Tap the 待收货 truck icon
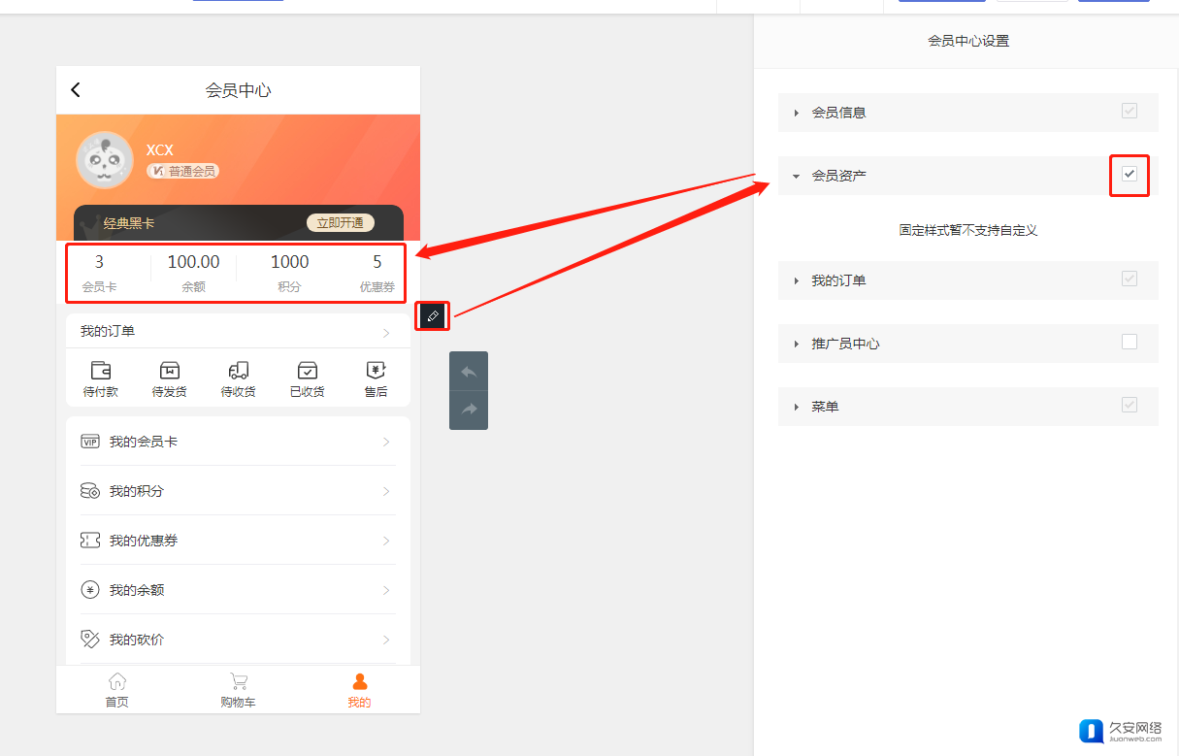1179x756 pixels. [x=239, y=371]
